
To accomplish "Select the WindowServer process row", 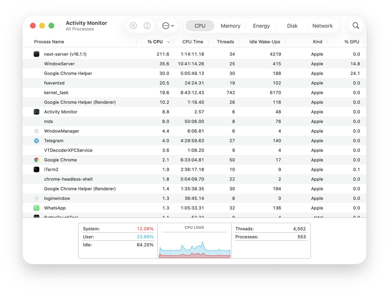I will coord(194,64).
